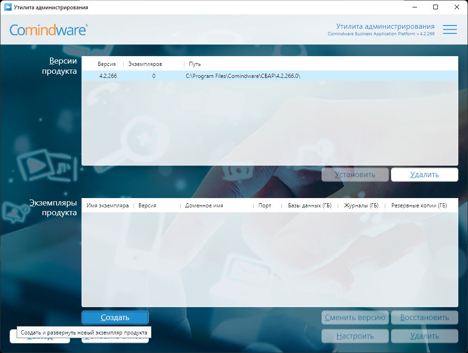Click Удалить under product instances list
The width and height of the screenshot is (468, 353).
pos(424,336)
